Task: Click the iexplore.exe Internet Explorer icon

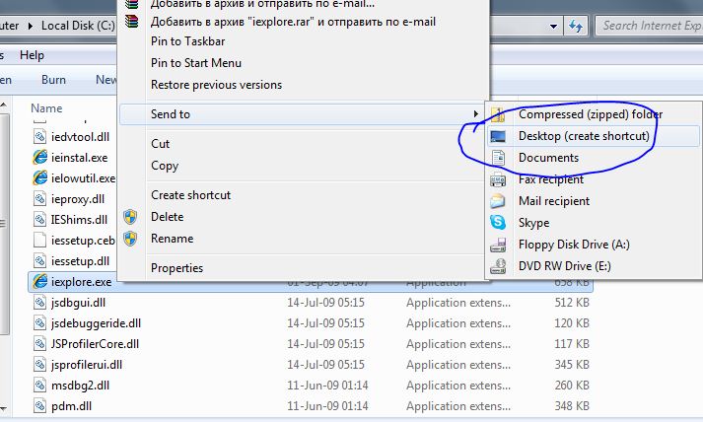Action: click(39, 282)
